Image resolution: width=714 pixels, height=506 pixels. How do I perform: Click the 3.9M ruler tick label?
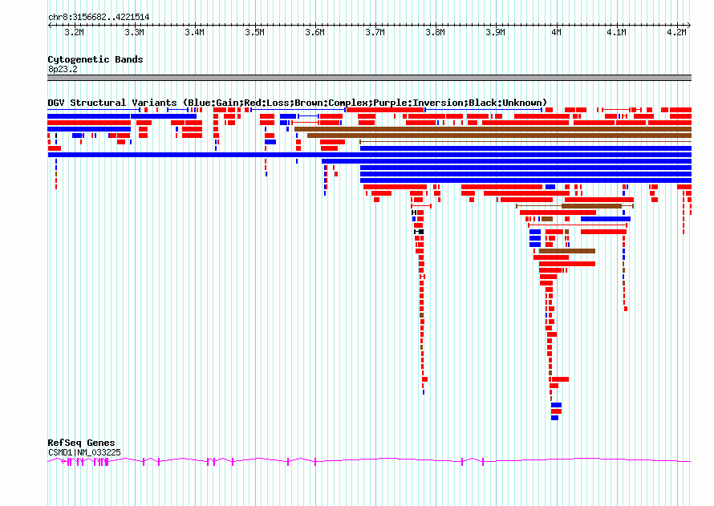(x=495, y=32)
